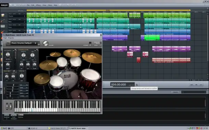Click the keyboard icon on the Keys track
Image resolution: width=209 pixels, height=130 pixels.
pos(3,26)
